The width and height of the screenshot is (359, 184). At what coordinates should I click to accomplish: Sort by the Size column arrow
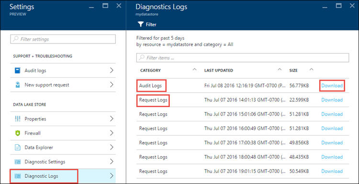[x=312, y=69]
